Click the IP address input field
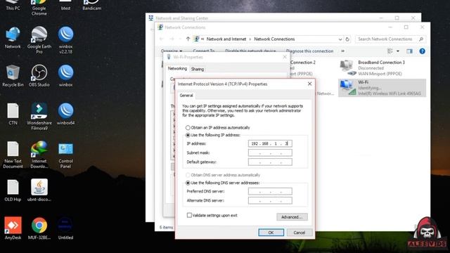The height and width of the screenshot is (253, 450). (x=270, y=143)
